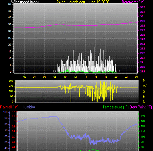
Task: Click the "1.1" rainfall axis value
Action: (14, 117)
